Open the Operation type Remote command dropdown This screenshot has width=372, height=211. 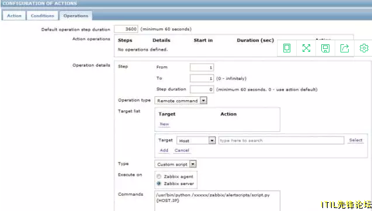181,100
